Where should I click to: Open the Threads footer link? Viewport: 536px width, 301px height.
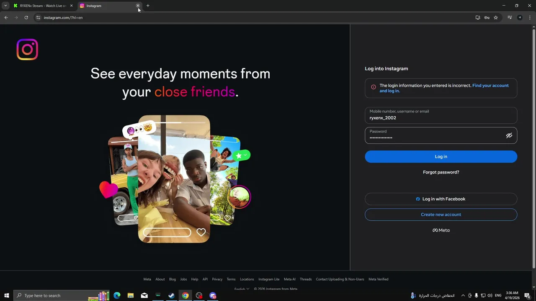[306, 279]
